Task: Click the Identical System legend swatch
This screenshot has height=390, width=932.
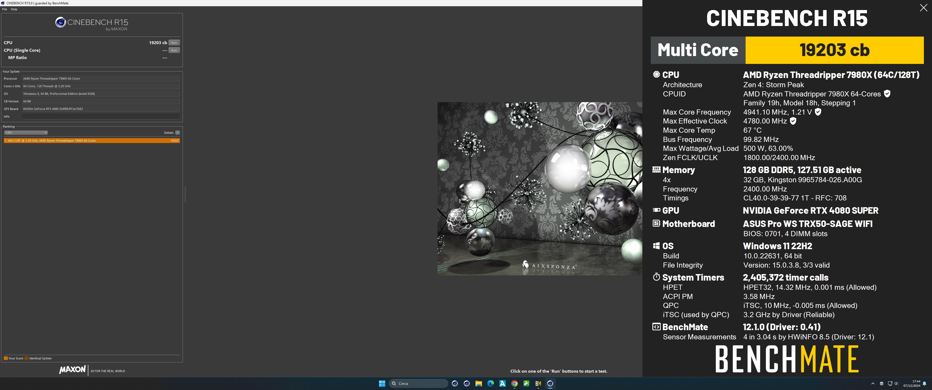Action: pyautogui.click(x=26, y=359)
